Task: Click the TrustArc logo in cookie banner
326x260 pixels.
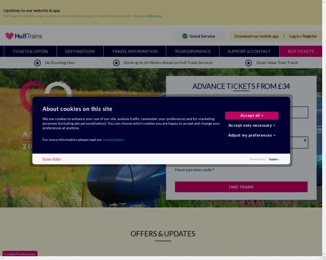Action: pyautogui.click(x=274, y=159)
